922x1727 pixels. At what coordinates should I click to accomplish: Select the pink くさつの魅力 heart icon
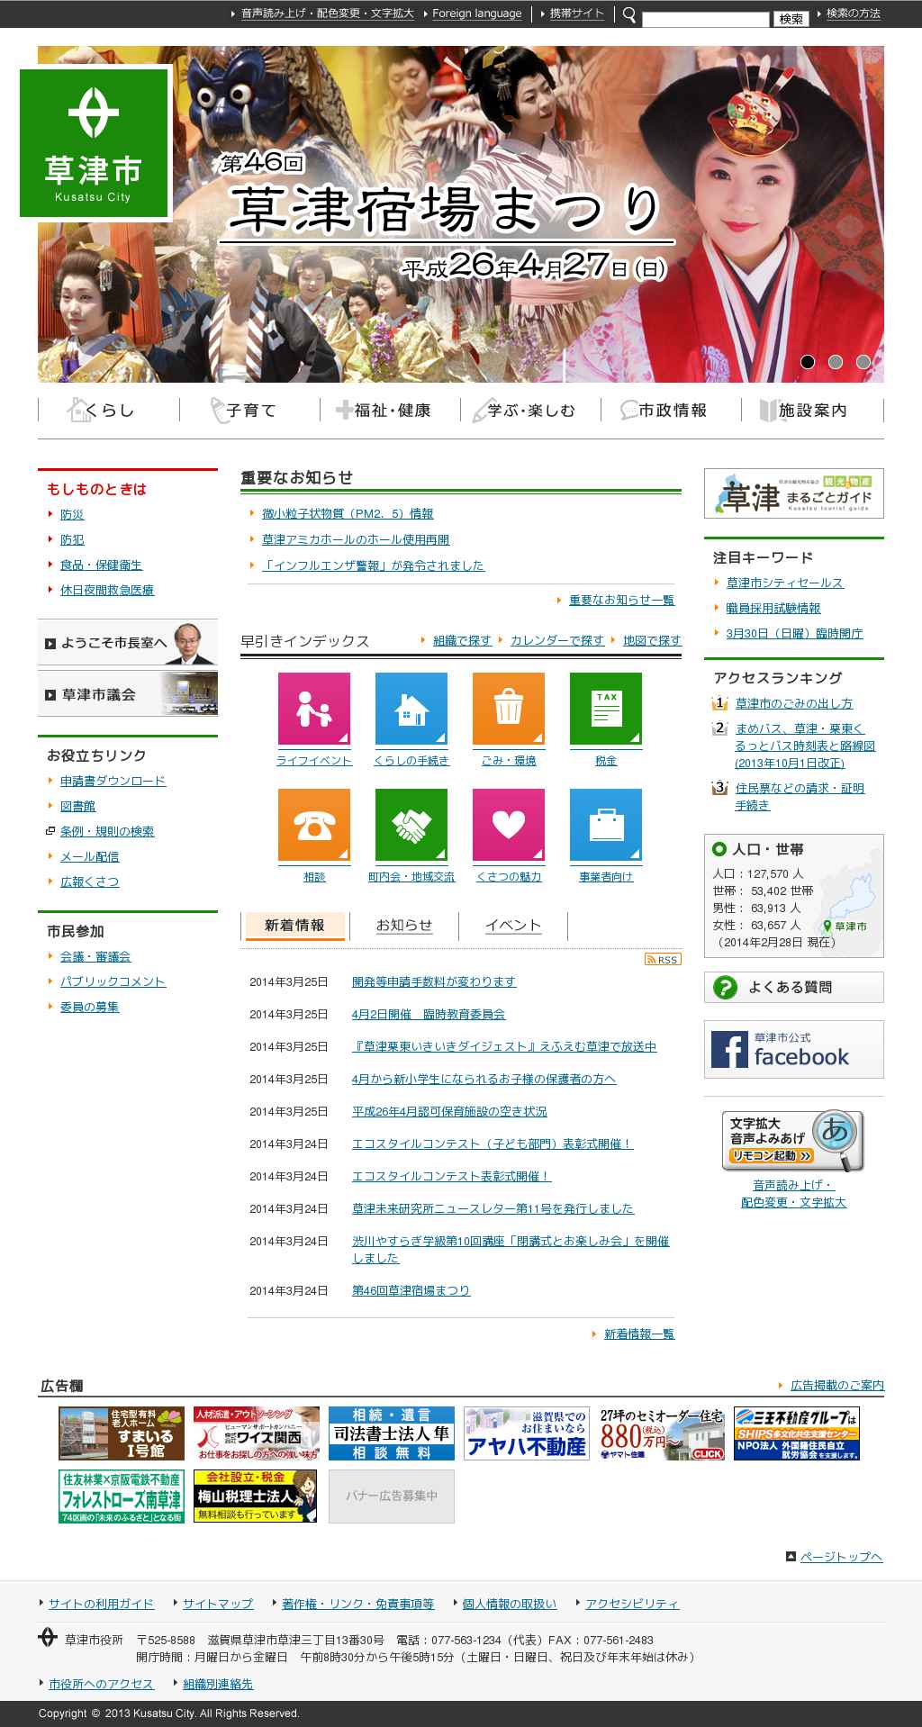point(509,825)
